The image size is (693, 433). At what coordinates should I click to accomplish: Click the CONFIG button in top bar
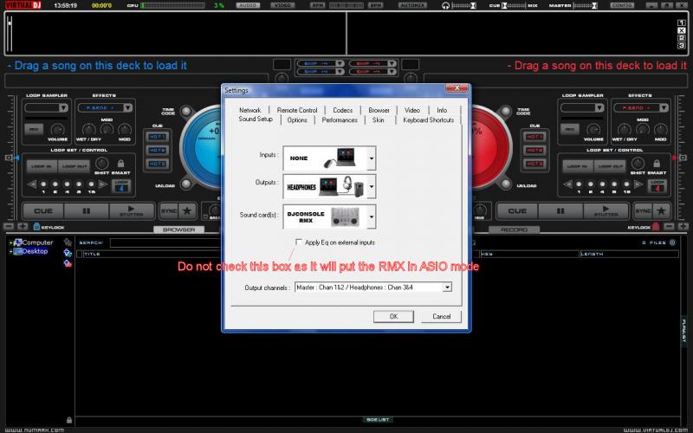point(622,5)
